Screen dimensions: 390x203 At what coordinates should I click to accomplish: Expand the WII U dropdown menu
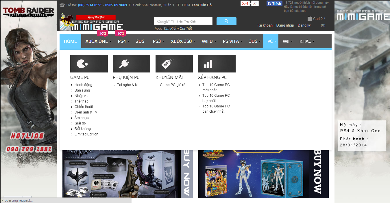(209, 41)
